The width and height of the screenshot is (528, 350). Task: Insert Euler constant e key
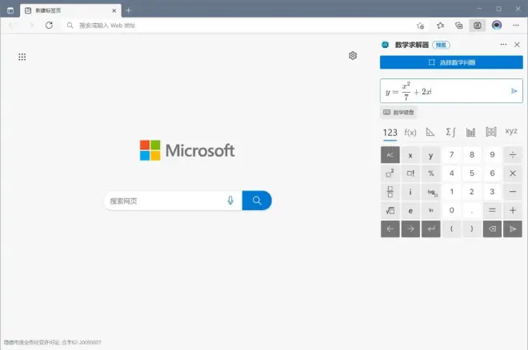[410, 210]
